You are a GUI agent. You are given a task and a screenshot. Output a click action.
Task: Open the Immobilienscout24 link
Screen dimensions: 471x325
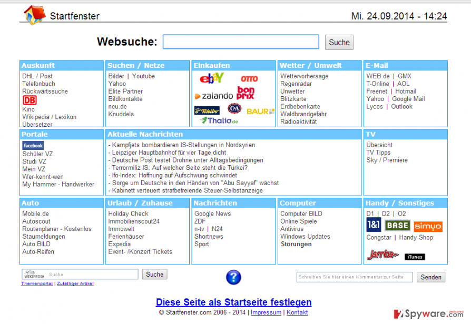[134, 221]
